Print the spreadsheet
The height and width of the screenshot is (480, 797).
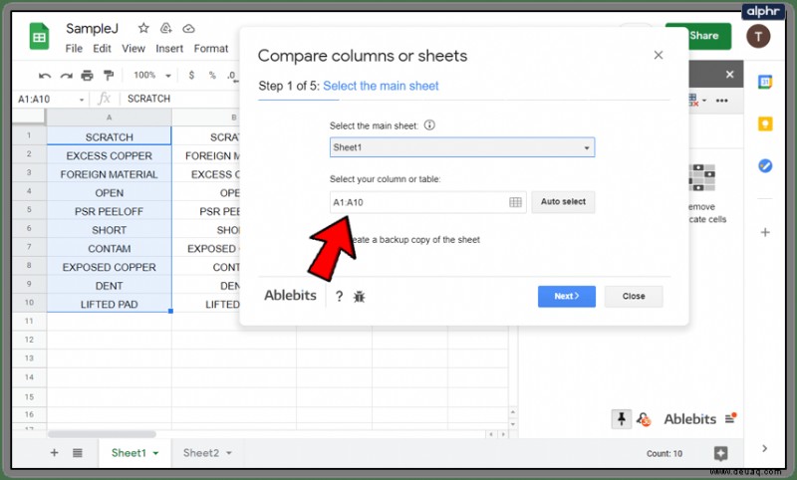(x=88, y=76)
